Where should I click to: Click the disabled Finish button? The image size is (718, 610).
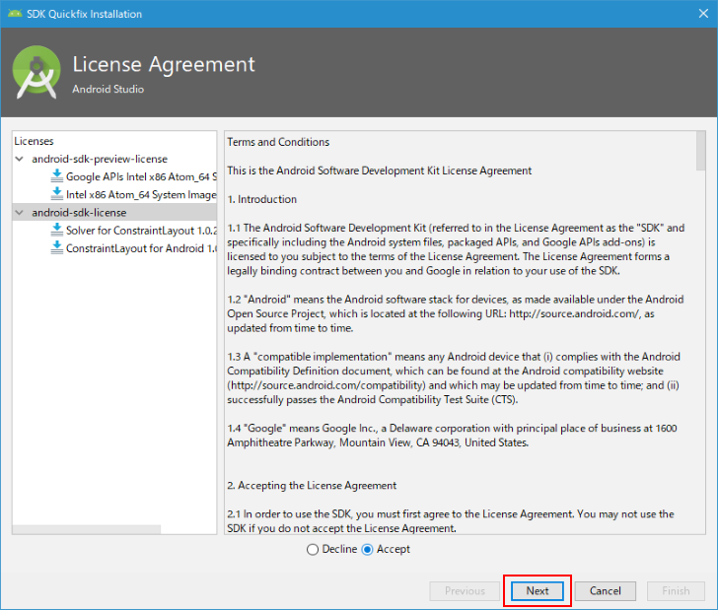tap(676, 590)
